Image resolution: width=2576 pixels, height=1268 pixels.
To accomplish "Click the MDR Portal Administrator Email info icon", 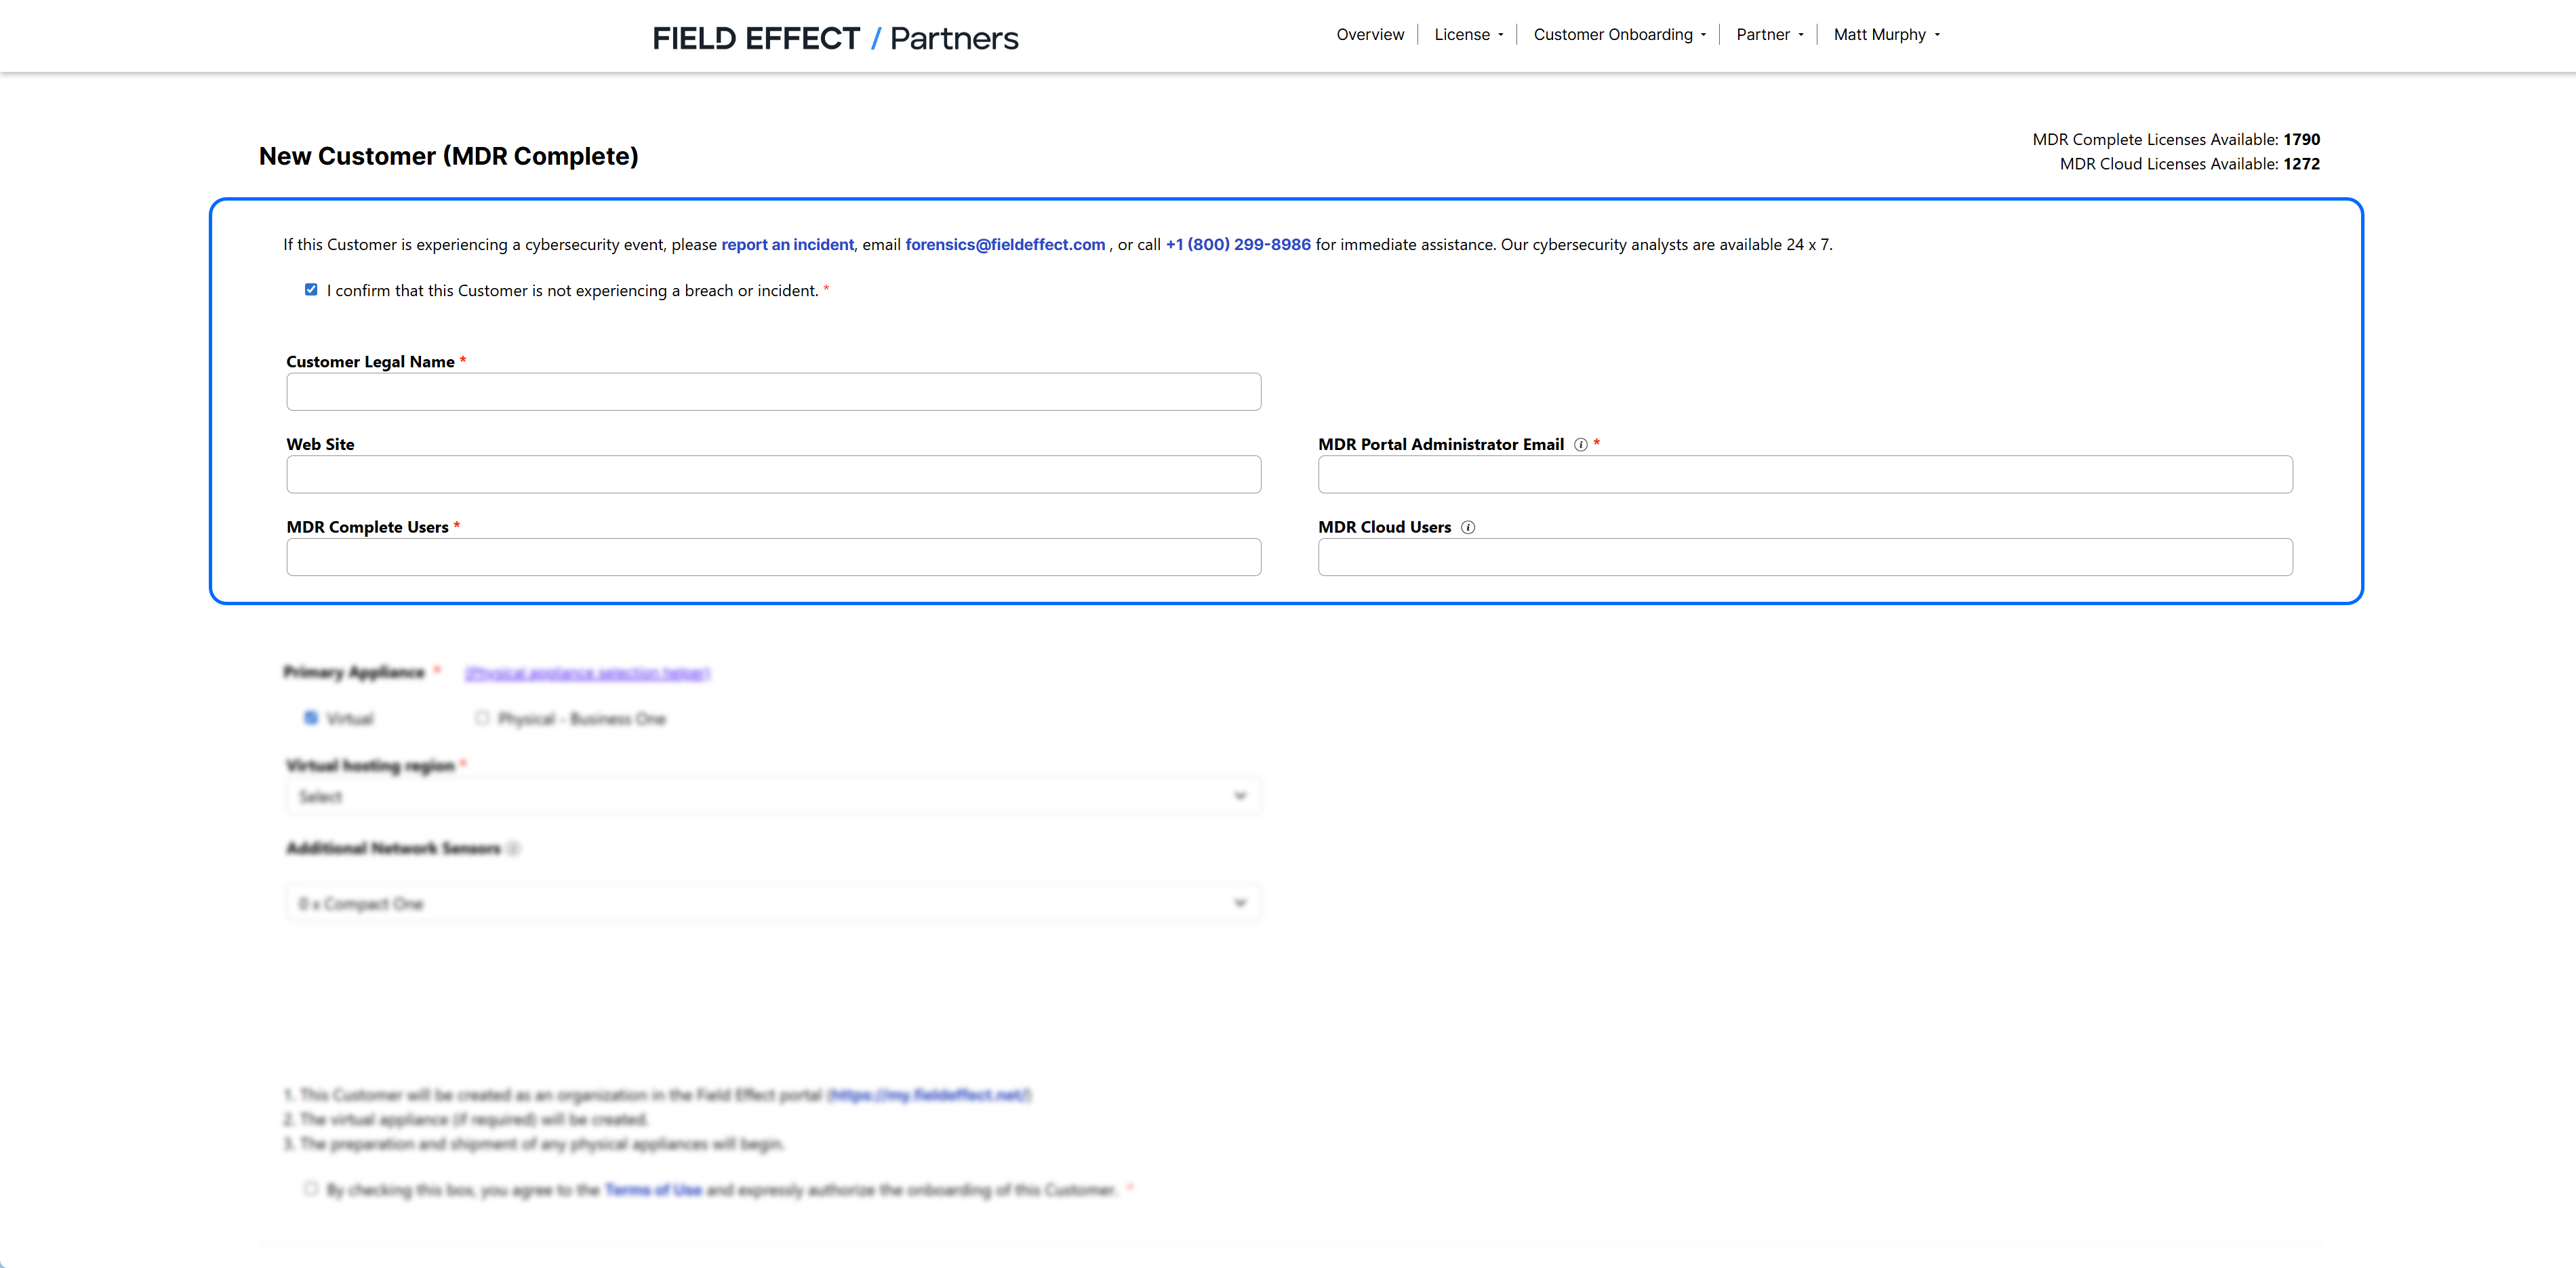I will (x=1580, y=445).
